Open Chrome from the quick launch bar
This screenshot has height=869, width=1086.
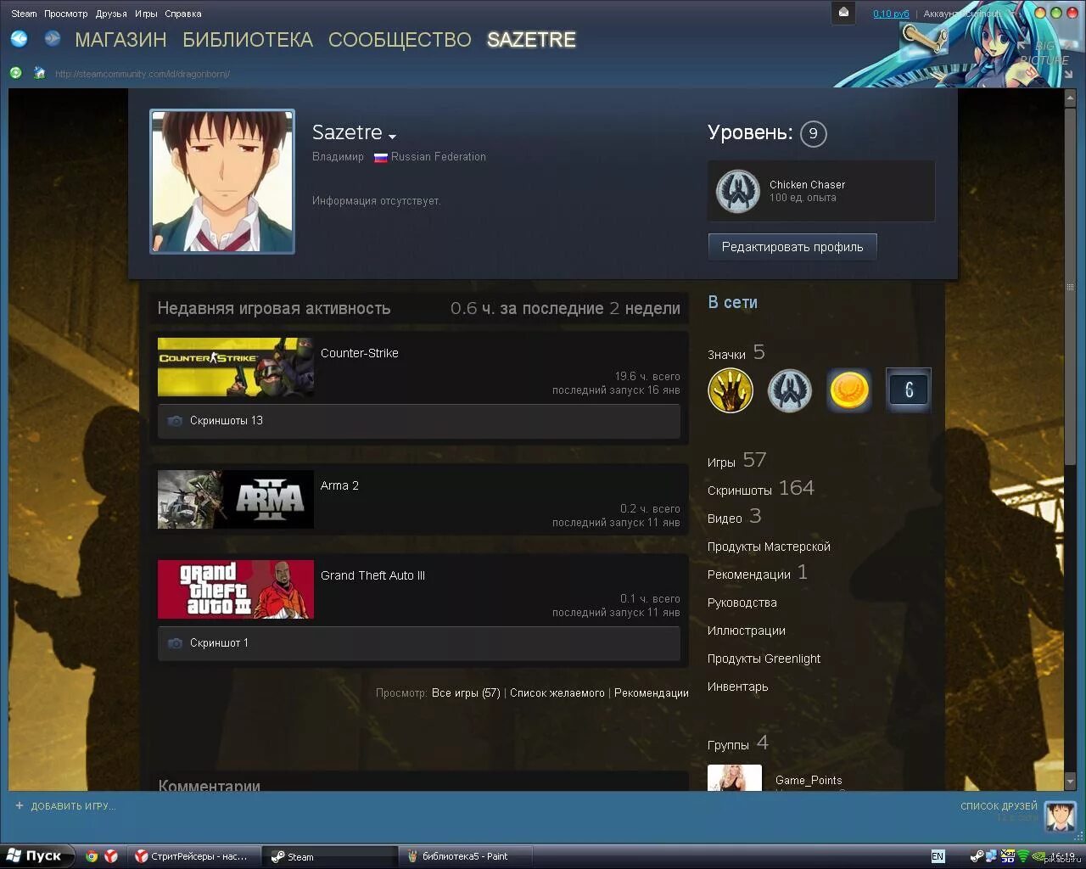pos(92,856)
